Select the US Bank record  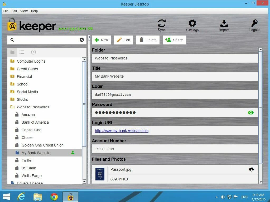pos(45,168)
